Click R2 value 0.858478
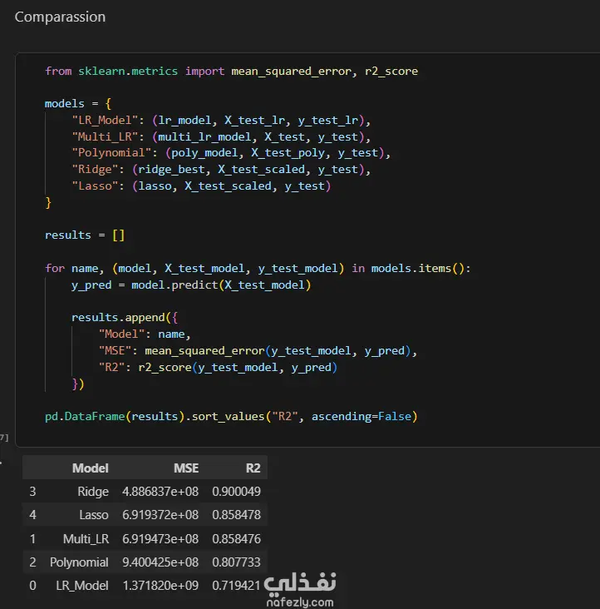Image resolution: width=600 pixels, height=609 pixels. [x=236, y=515]
